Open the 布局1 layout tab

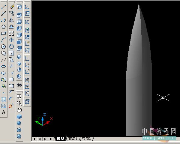point(73,139)
